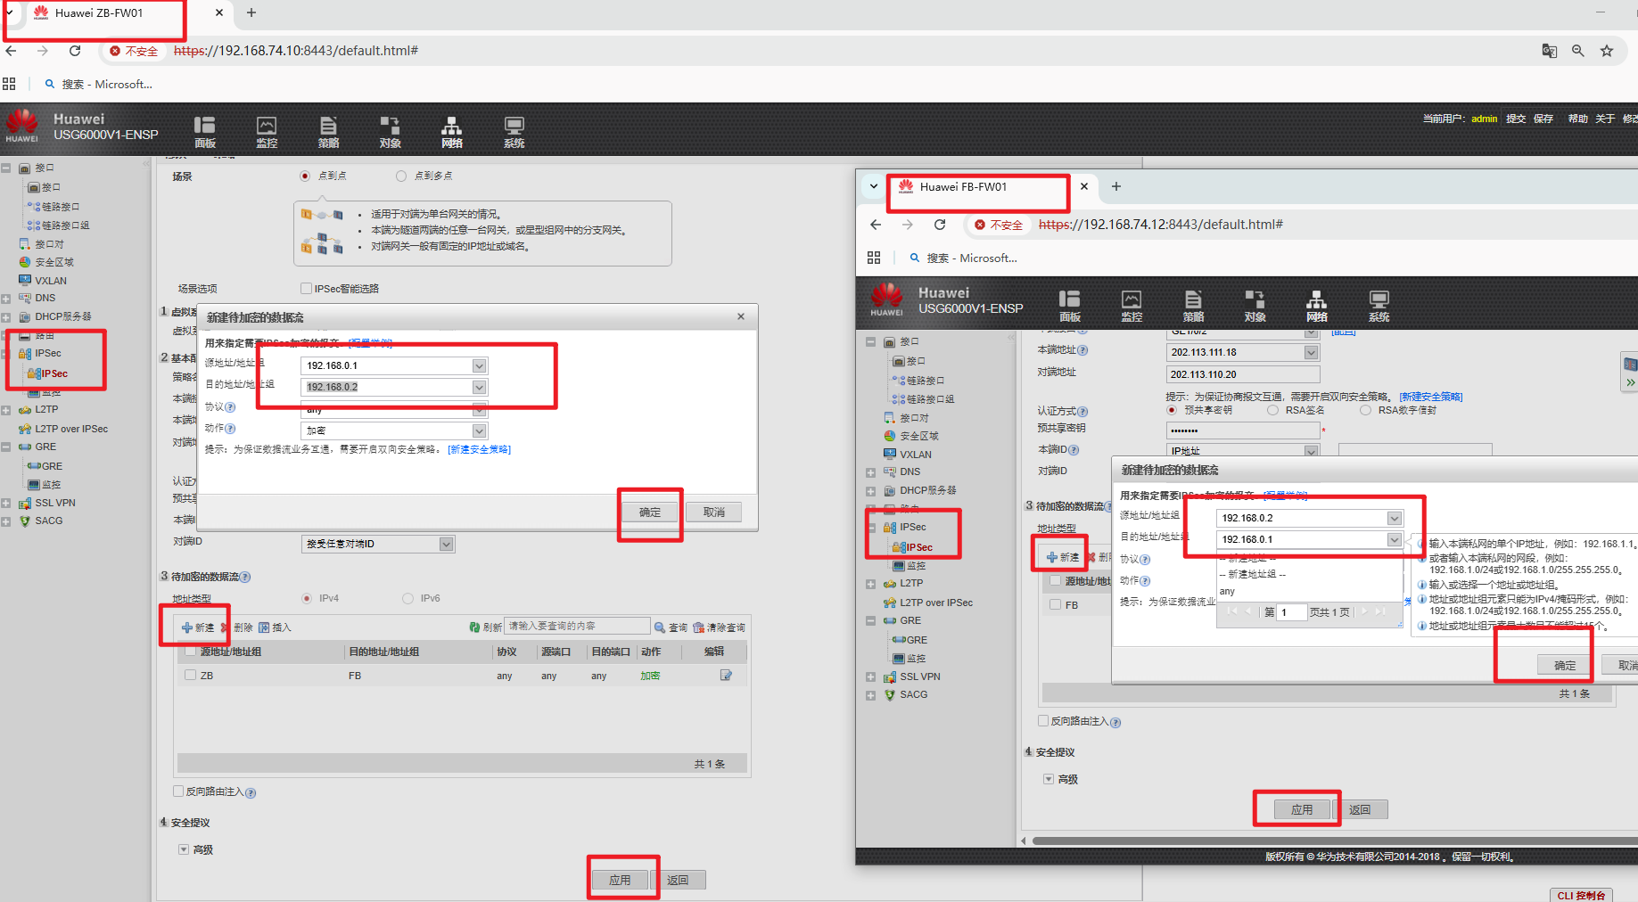Screen dimensions: 1638x902
Task: Click the 查询 magnifier icon beside the search box
Action: [x=660, y=627]
